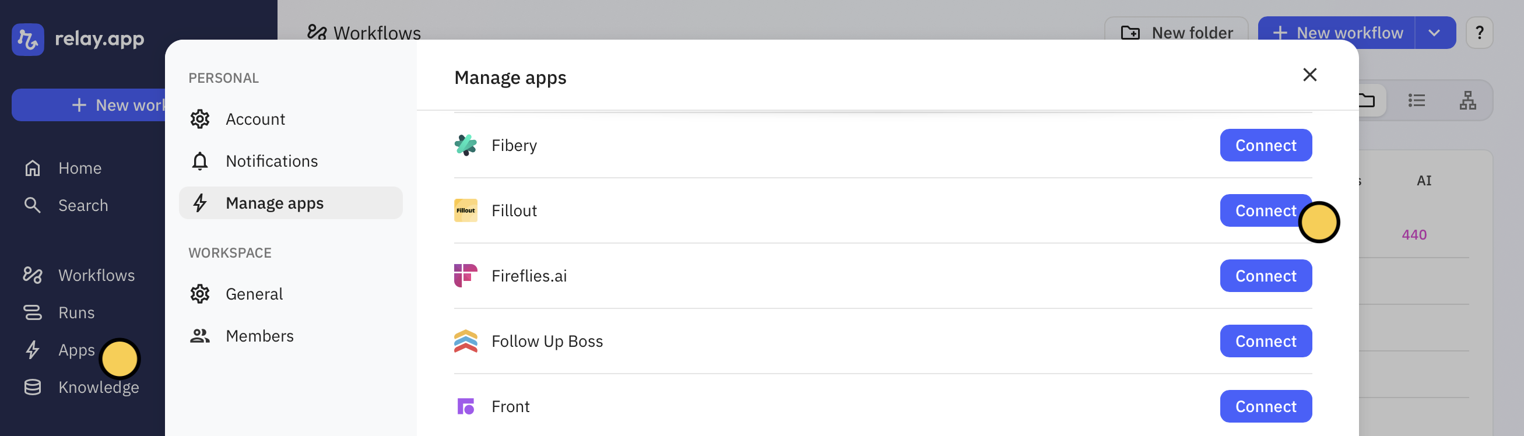Connect the Fireflies.ai app

point(1265,276)
